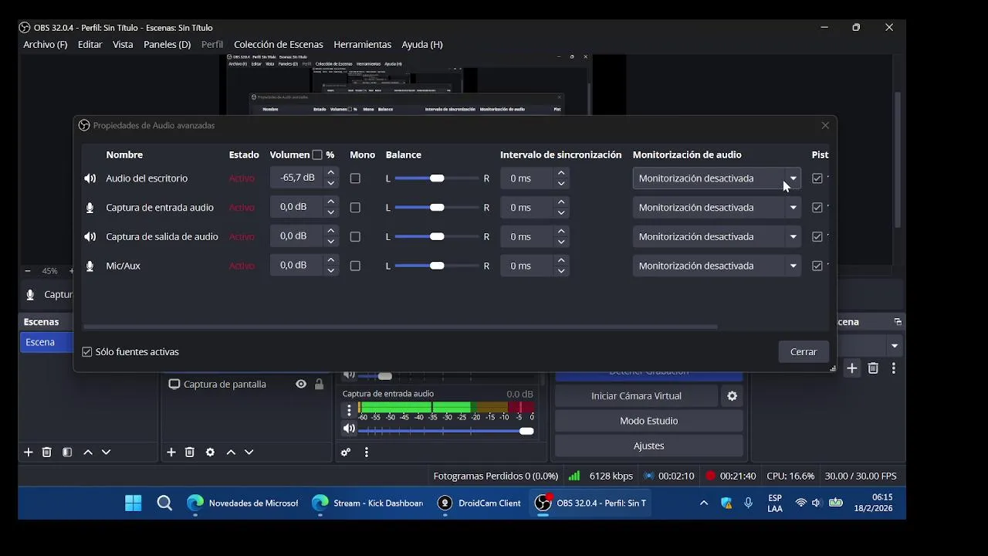Toggle track checkbox for Mic/Aux row
988x556 pixels.
pos(817,266)
